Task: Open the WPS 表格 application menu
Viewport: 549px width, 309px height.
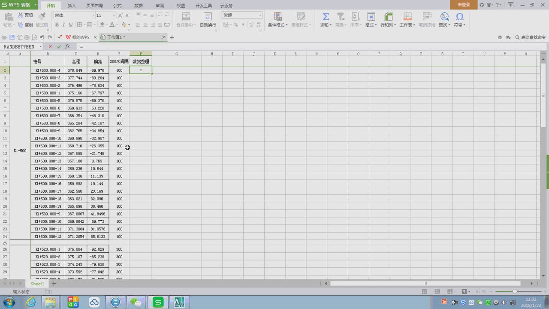Action: 18,5
